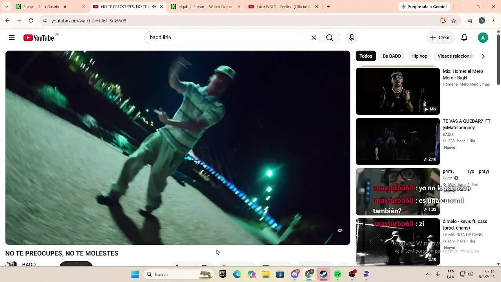Viewport: 501px width, 282px height.
Task: Open Microsoft Store from the taskbar
Action: [x=280, y=274]
